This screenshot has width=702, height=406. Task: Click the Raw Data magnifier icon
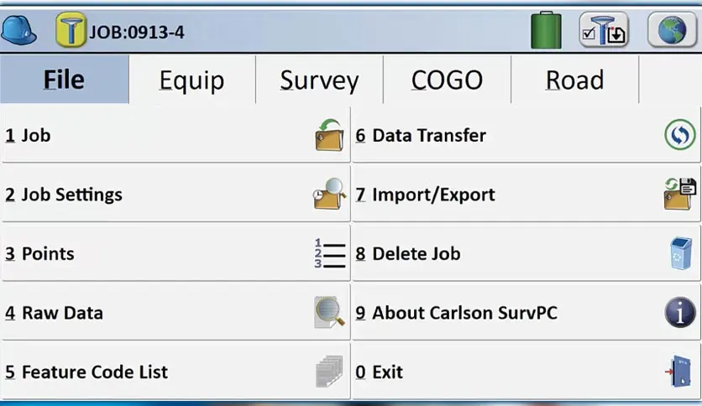point(329,312)
